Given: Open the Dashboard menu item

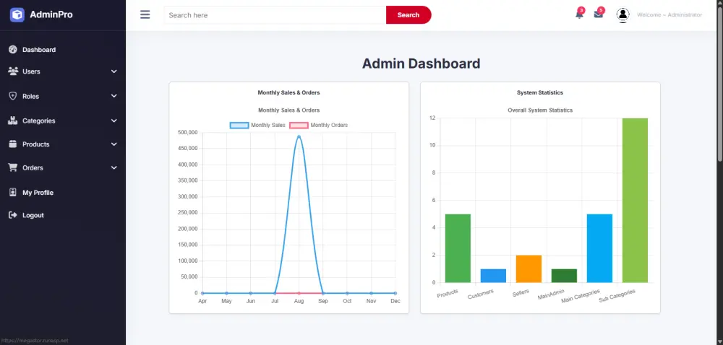Looking at the screenshot, I should tap(63, 49).
